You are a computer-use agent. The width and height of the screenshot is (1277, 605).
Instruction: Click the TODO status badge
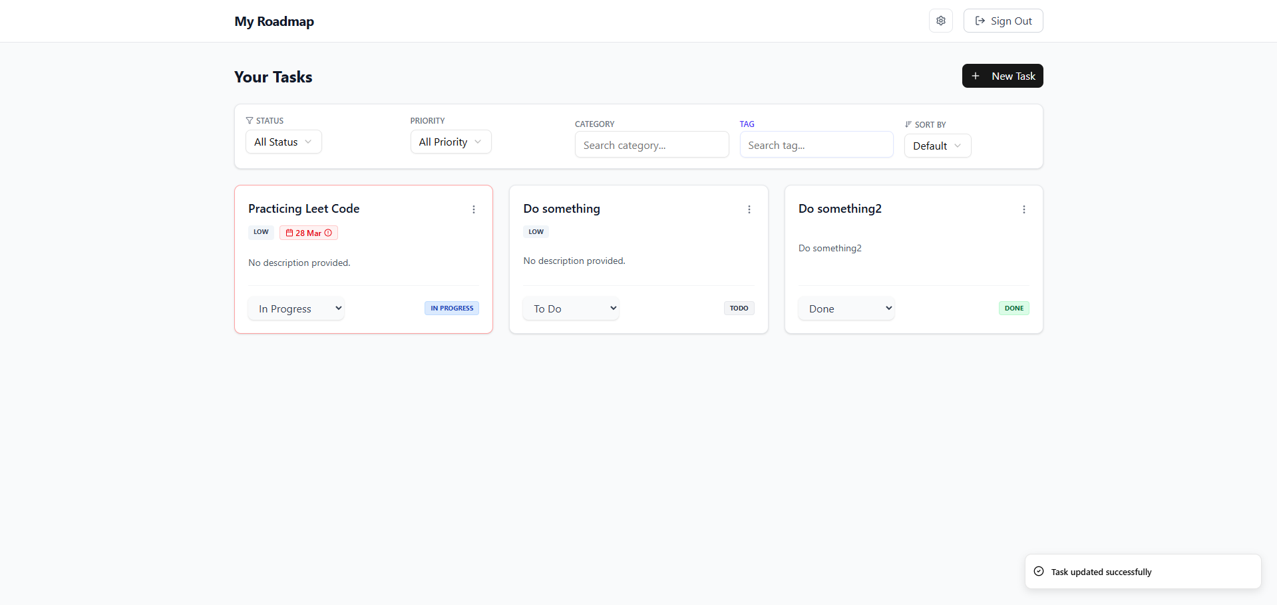(739, 308)
